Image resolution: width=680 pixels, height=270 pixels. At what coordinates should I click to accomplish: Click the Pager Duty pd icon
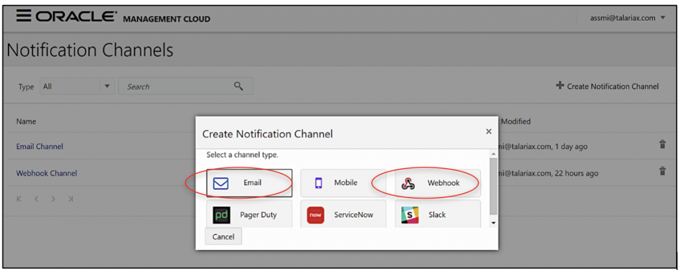pos(221,215)
